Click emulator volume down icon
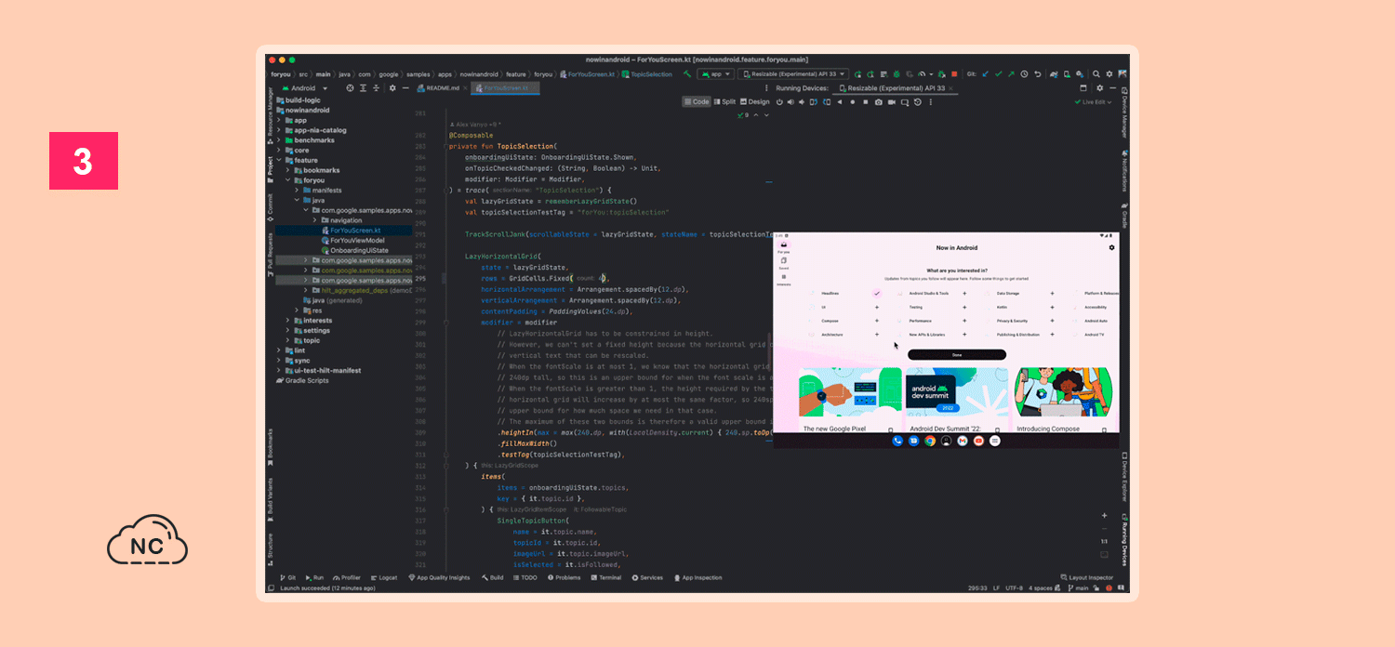Screen dimensions: 1395x647 [x=802, y=102]
